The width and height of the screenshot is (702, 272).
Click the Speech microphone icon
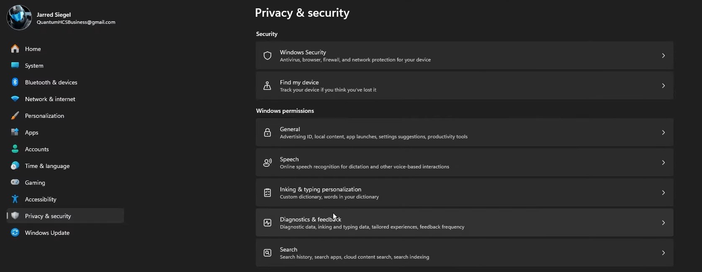click(x=267, y=163)
